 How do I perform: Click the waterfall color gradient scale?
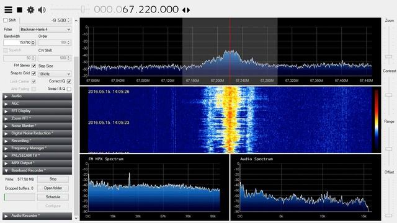coord(377,119)
